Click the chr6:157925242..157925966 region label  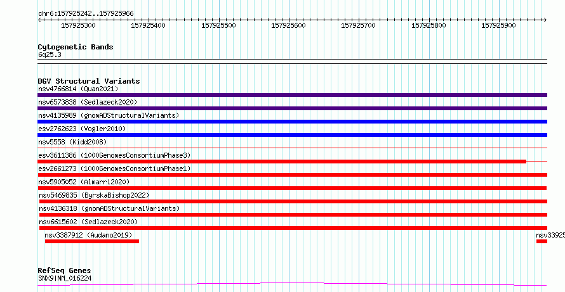point(86,13)
